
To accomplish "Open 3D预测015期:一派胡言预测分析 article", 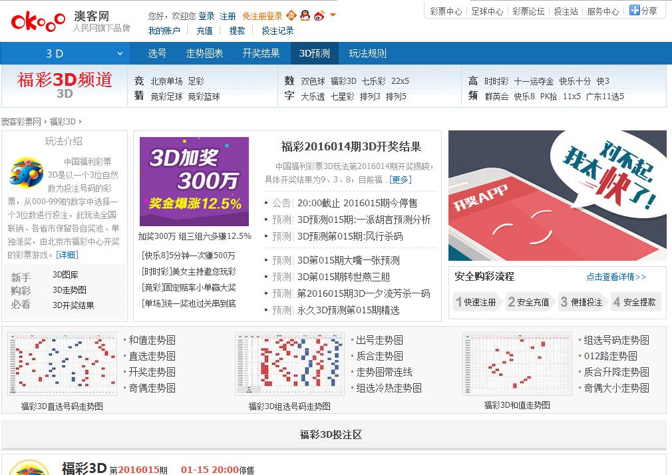I will pos(364,220).
